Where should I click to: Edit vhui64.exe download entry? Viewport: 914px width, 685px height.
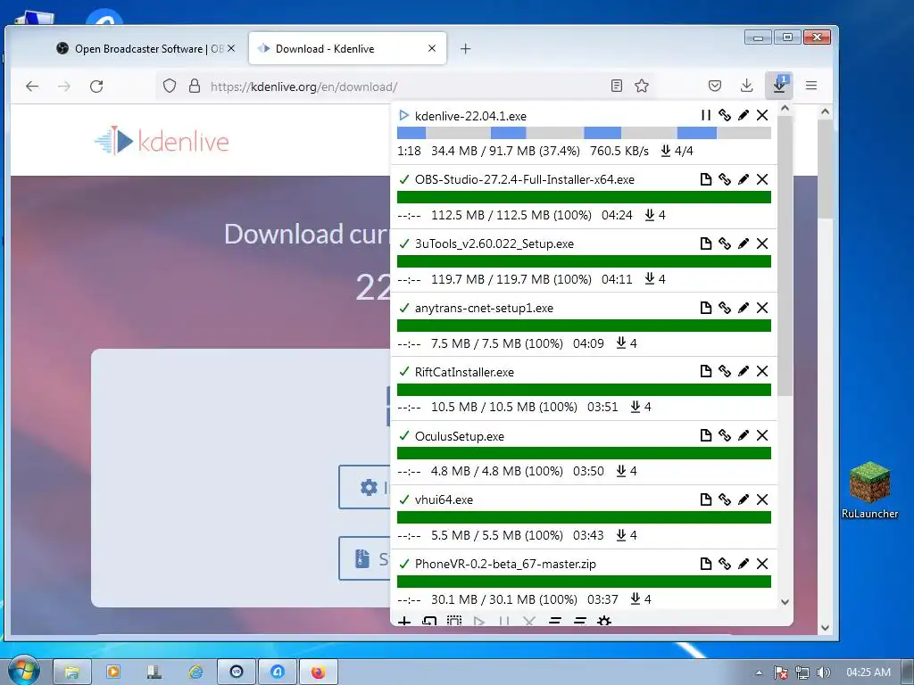[744, 499]
